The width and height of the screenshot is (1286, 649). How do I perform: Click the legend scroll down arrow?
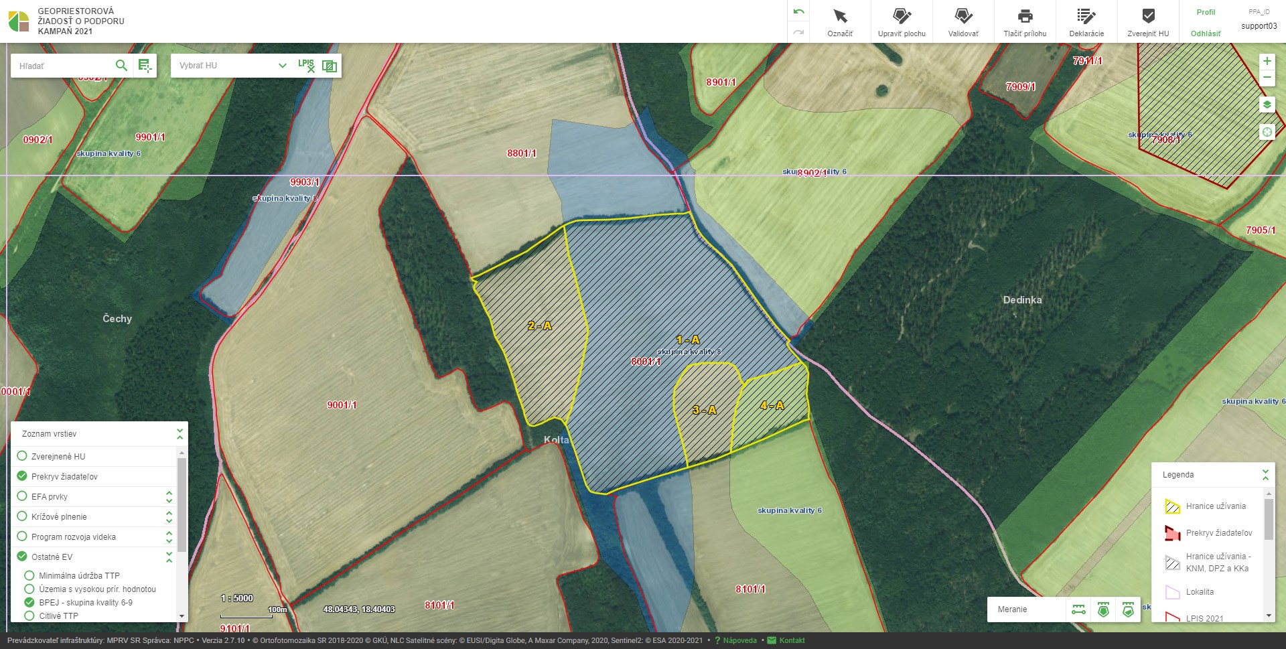click(x=1269, y=616)
